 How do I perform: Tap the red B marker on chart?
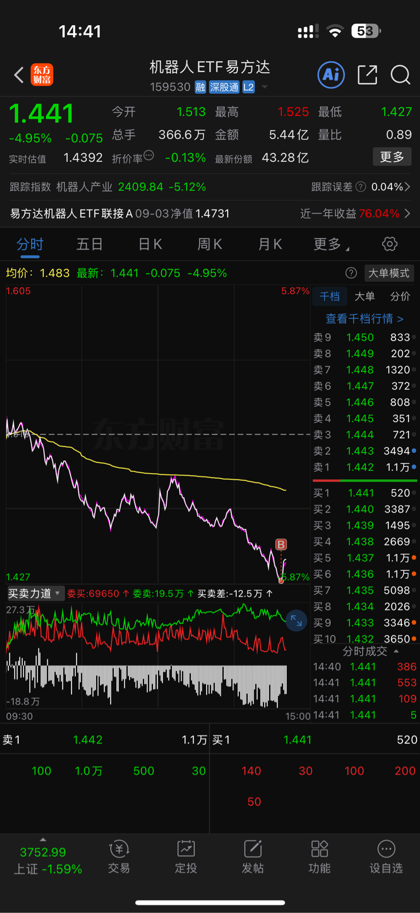281,544
